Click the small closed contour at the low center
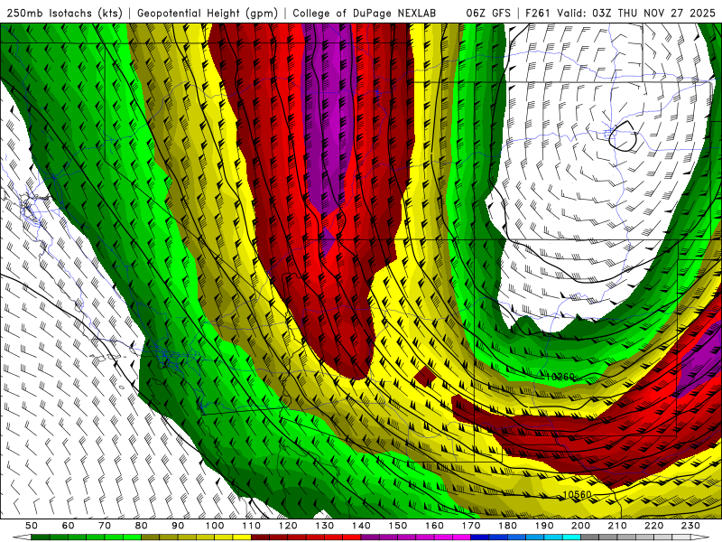This screenshot has height=542, width=722. click(623, 136)
